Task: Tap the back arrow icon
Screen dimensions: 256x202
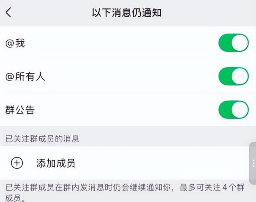Action: (x=9, y=12)
